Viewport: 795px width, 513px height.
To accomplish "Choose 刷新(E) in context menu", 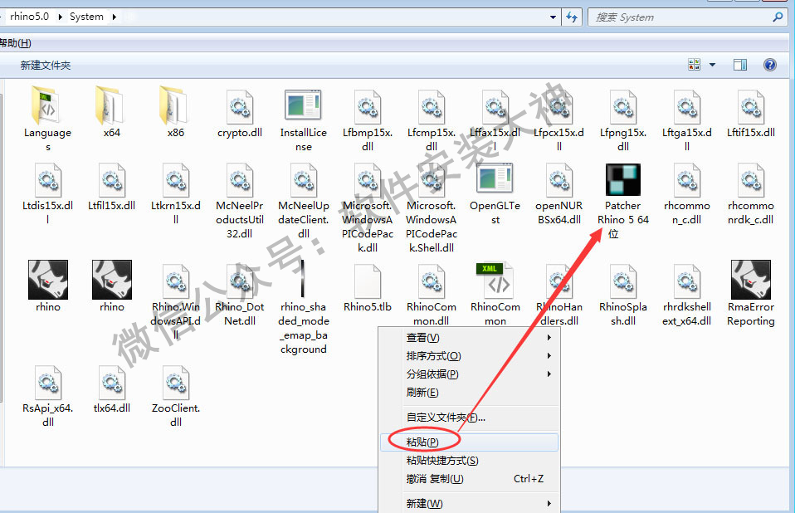I will tap(469, 393).
